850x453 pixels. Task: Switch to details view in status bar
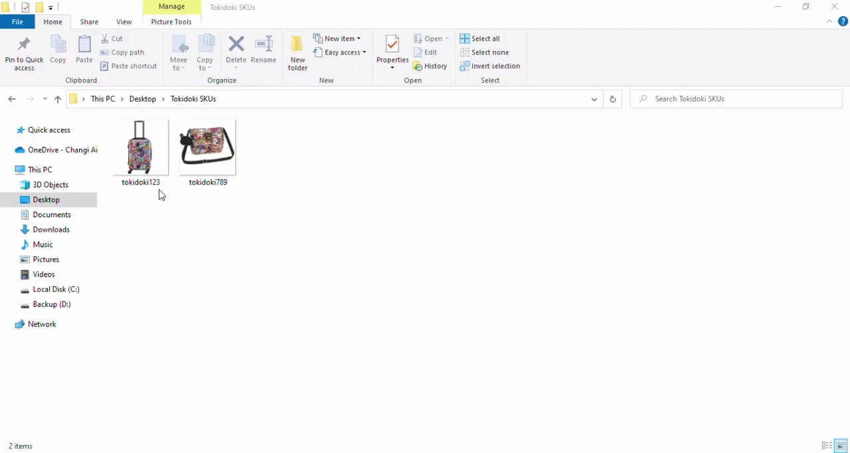827,446
